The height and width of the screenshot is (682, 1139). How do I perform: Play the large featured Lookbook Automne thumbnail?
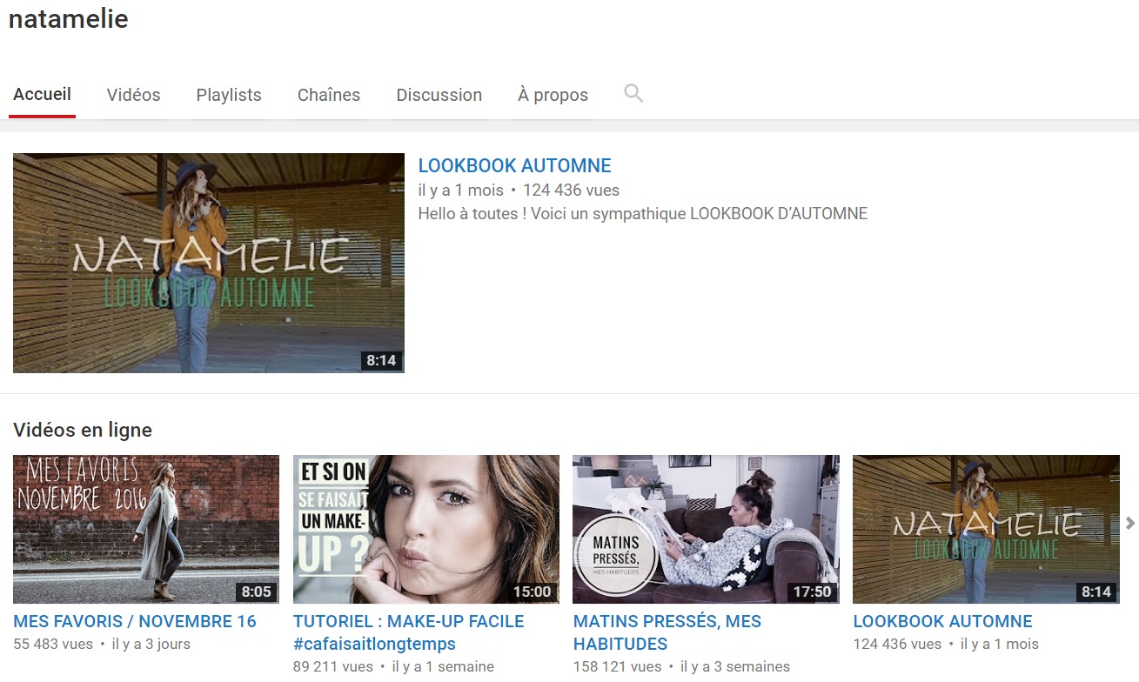[209, 263]
